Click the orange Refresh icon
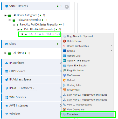 (64, 80)
